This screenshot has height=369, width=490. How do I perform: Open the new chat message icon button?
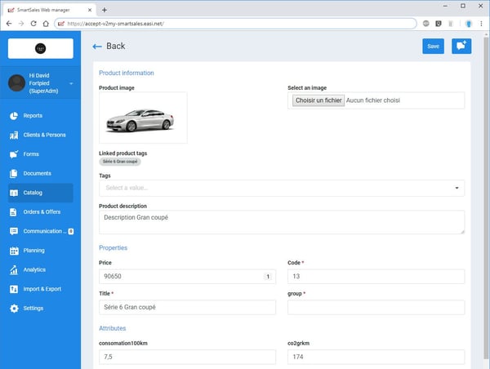click(461, 47)
